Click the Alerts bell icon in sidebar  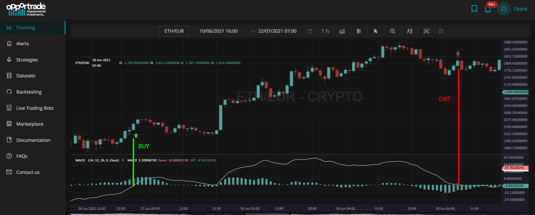click(x=9, y=43)
